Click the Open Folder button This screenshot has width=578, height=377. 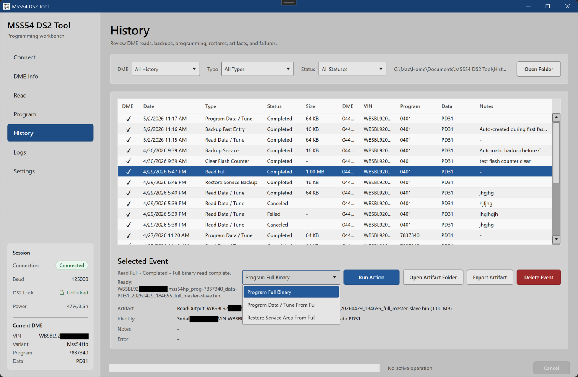(539, 69)
